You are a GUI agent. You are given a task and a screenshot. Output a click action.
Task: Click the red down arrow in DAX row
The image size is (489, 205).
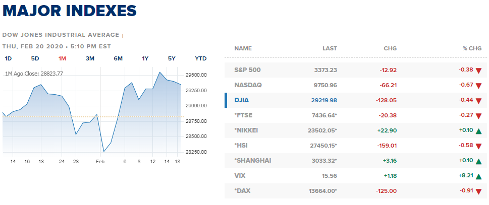[x=479, y=191]
